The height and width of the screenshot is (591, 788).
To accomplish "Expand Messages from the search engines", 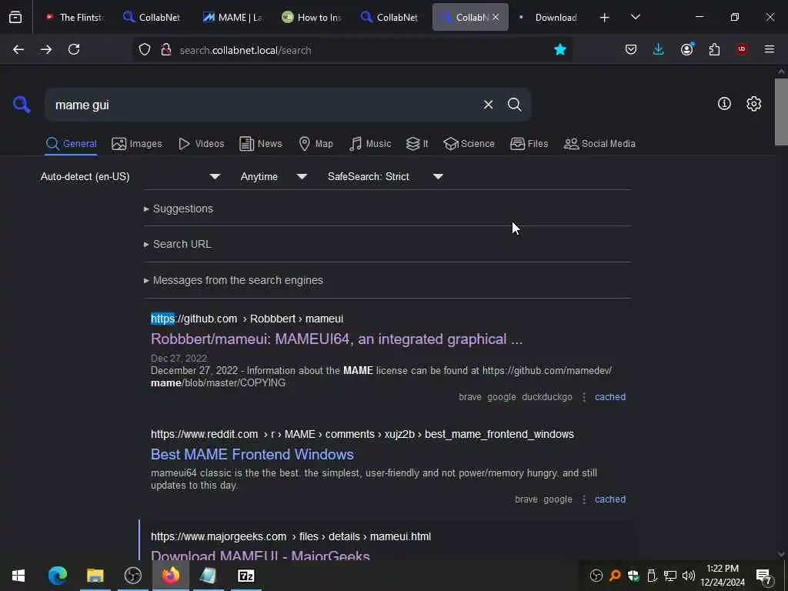I will point(233,280).
